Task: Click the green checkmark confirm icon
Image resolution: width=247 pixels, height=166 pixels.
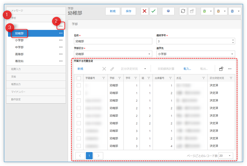Action: (x=153, y=11)
